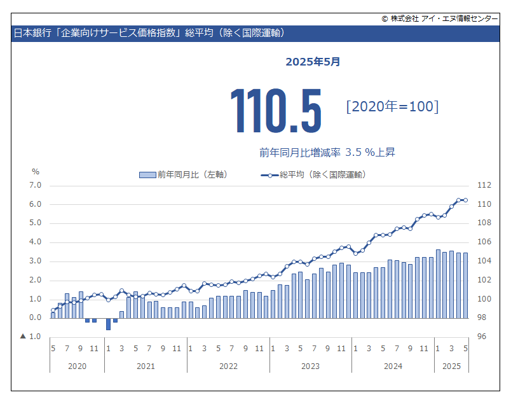Click the tallest bar at January 2025
This screenshot has height=404, width=511.
tap(438, 284)
